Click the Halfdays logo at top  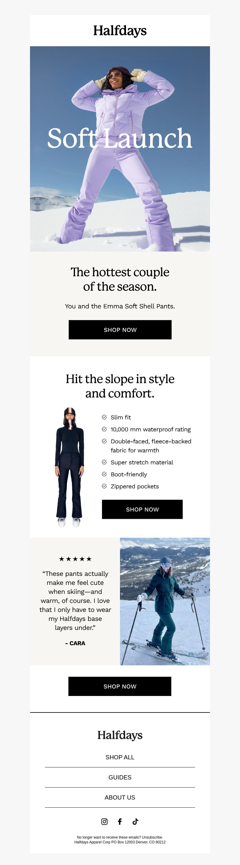[120, 31]
